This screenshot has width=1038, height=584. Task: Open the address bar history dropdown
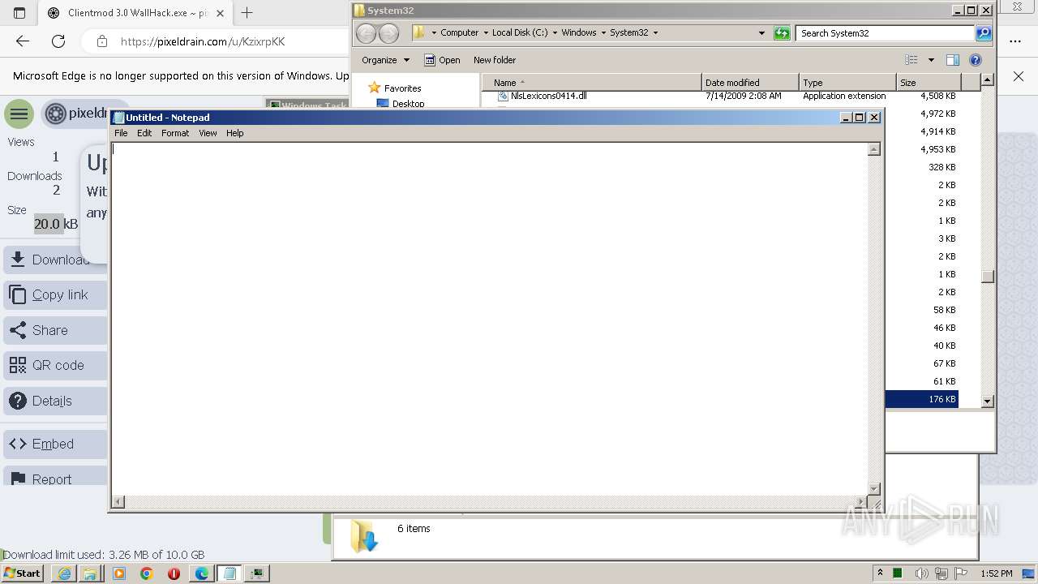[x=761, y=33]
